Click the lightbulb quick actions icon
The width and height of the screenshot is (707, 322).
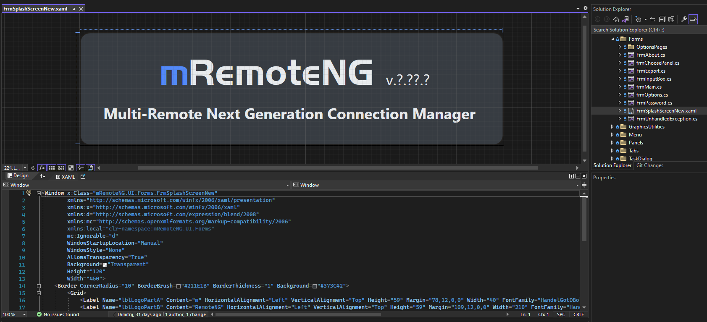[29, 193]
